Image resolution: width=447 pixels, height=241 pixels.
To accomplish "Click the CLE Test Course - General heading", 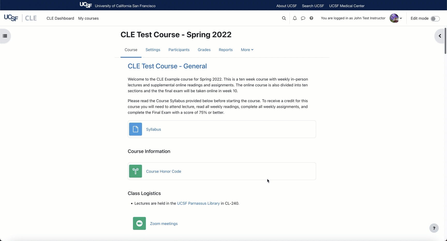I will click(x=167, y=66).
